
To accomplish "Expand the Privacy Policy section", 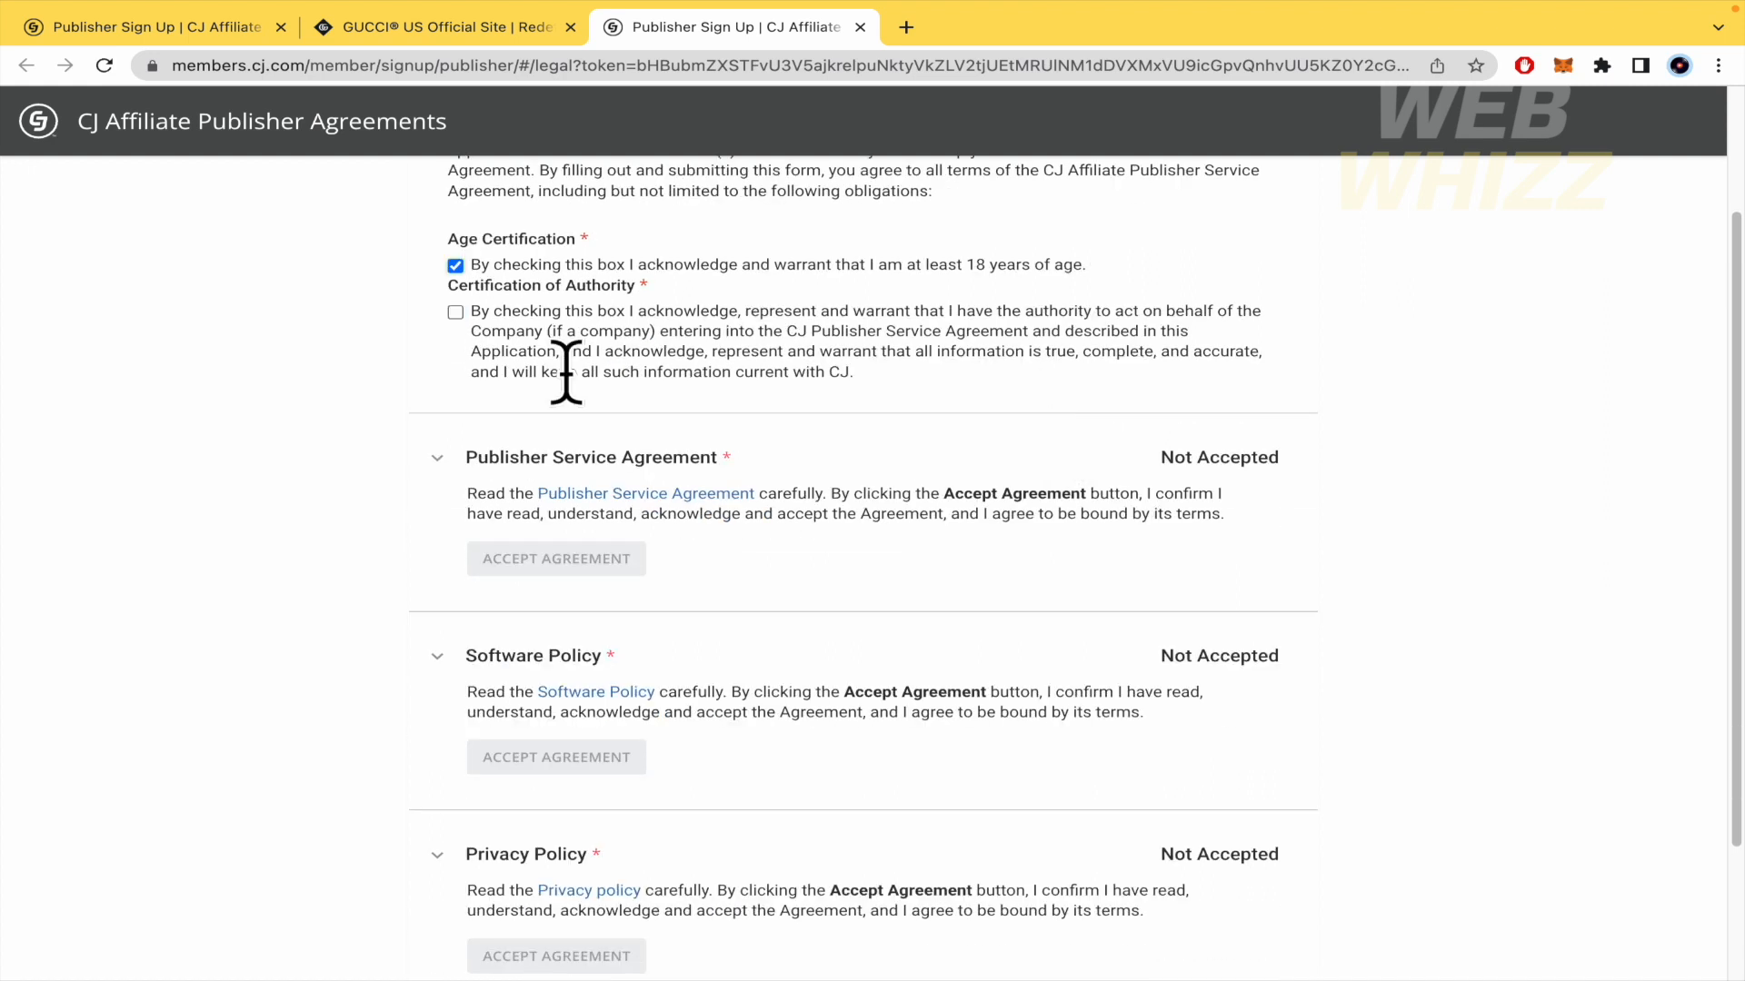I will pos(436,853).
